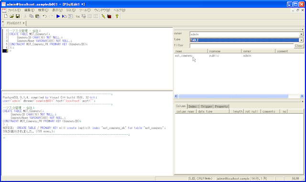Viewport: 306px width, 182px height.
Task: Open the SQL(S) menu
Action: (x=71, y=10)
